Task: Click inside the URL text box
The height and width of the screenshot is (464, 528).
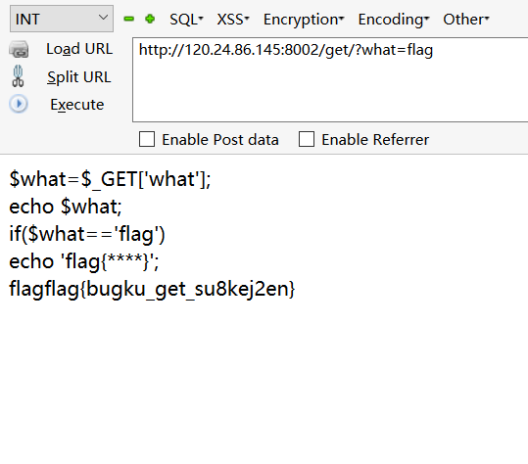Action: [330, 79]
